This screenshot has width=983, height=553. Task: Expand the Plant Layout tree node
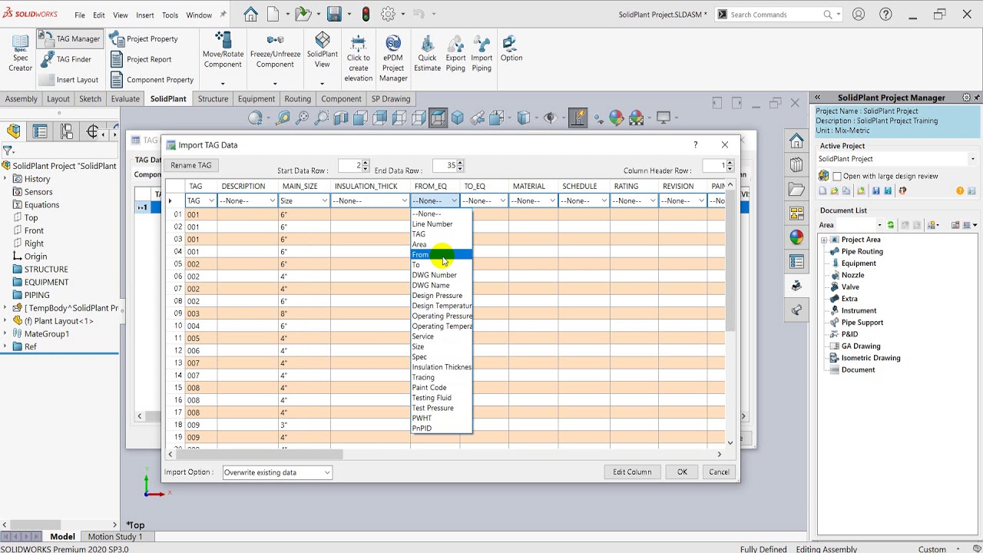pyautogui.click(x=5, y=321)
